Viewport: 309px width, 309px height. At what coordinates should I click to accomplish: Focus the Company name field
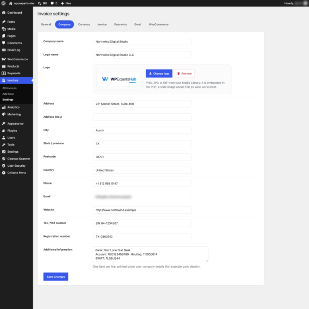pyautogui.click(x=142, y=41)
